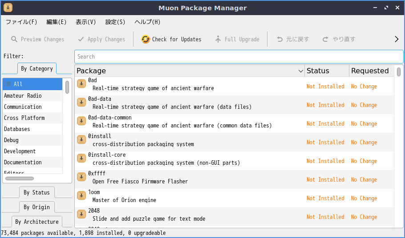Select the Debug category
The image size is (405, 238).
[32, 140]
